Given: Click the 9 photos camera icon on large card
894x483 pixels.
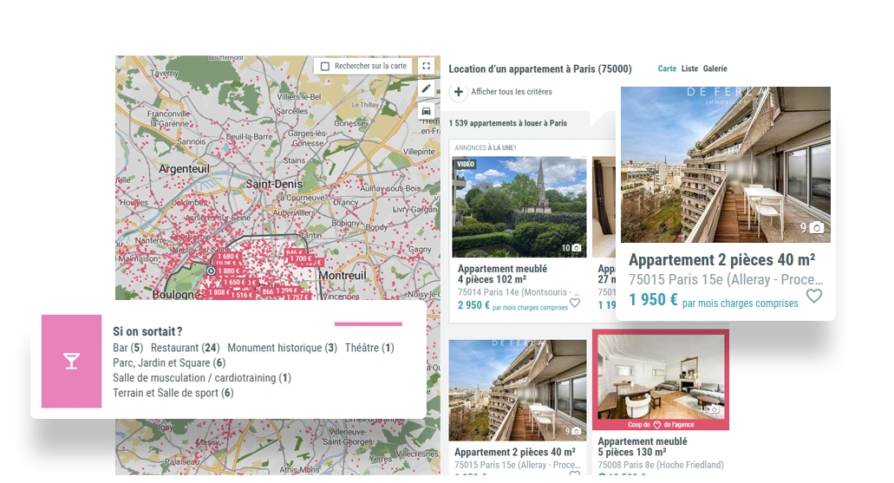Looking at the screenshot, I should click(817, 228).
